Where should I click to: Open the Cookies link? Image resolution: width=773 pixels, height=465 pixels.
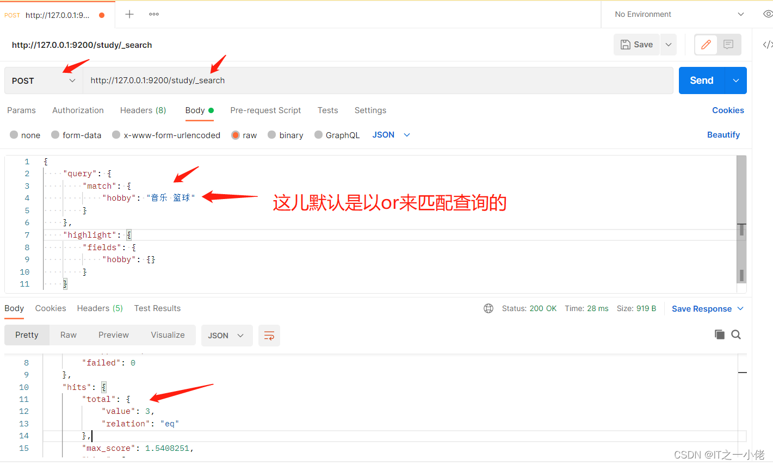point(728,110)
